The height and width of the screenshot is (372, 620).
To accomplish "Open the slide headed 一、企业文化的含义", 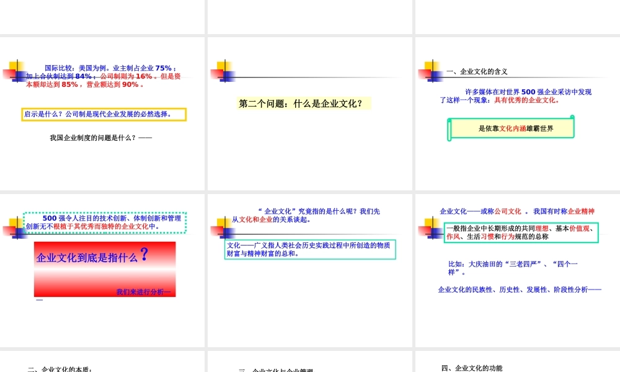I will 518,114.
